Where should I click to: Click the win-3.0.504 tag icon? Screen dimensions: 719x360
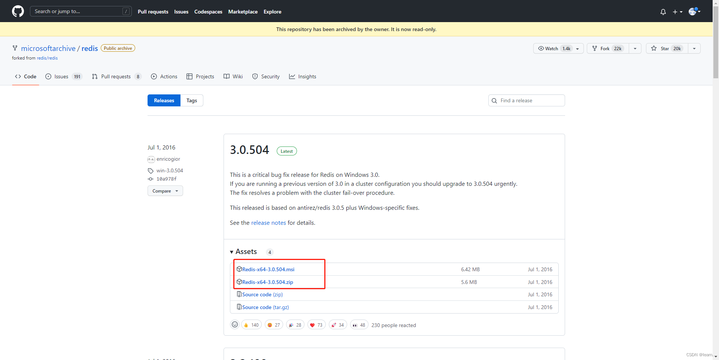pos(151,171)
